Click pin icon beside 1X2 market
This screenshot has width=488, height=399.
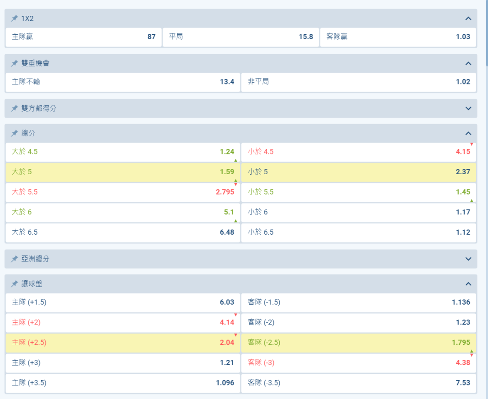[14, 19]
